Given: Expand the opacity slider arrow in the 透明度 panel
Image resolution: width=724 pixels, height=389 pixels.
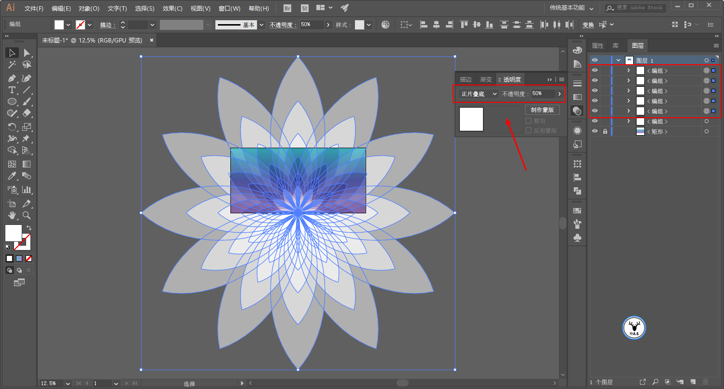Looking at the screenshot, I should [x=560, y=94].
